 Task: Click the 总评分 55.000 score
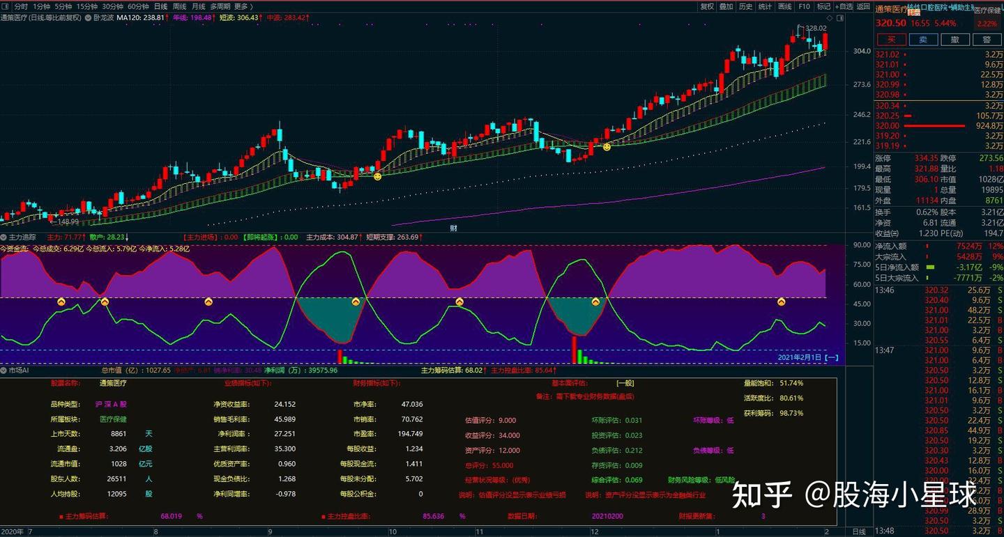[489, 465]
